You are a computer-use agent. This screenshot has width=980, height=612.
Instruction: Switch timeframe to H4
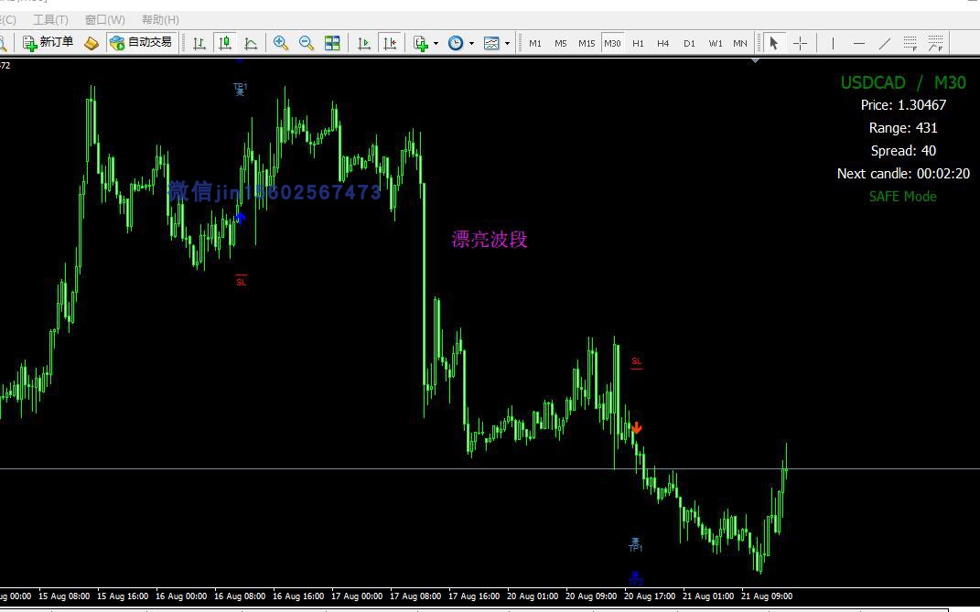[x=663, y=43]
